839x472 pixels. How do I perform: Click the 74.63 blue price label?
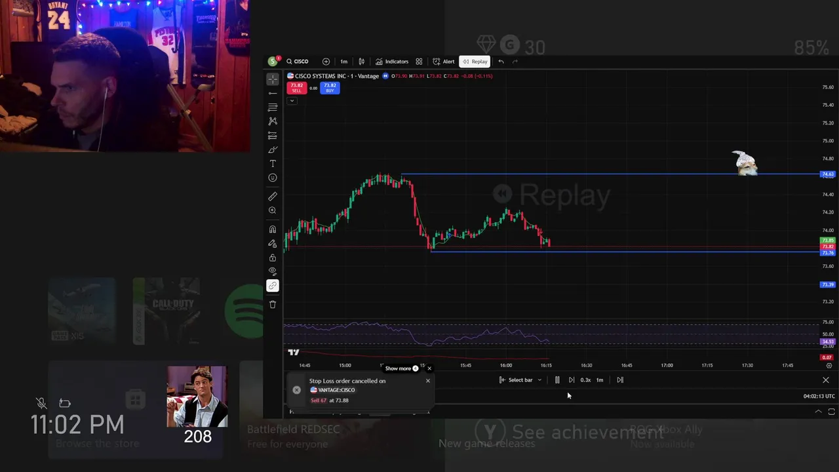(828, 174)
